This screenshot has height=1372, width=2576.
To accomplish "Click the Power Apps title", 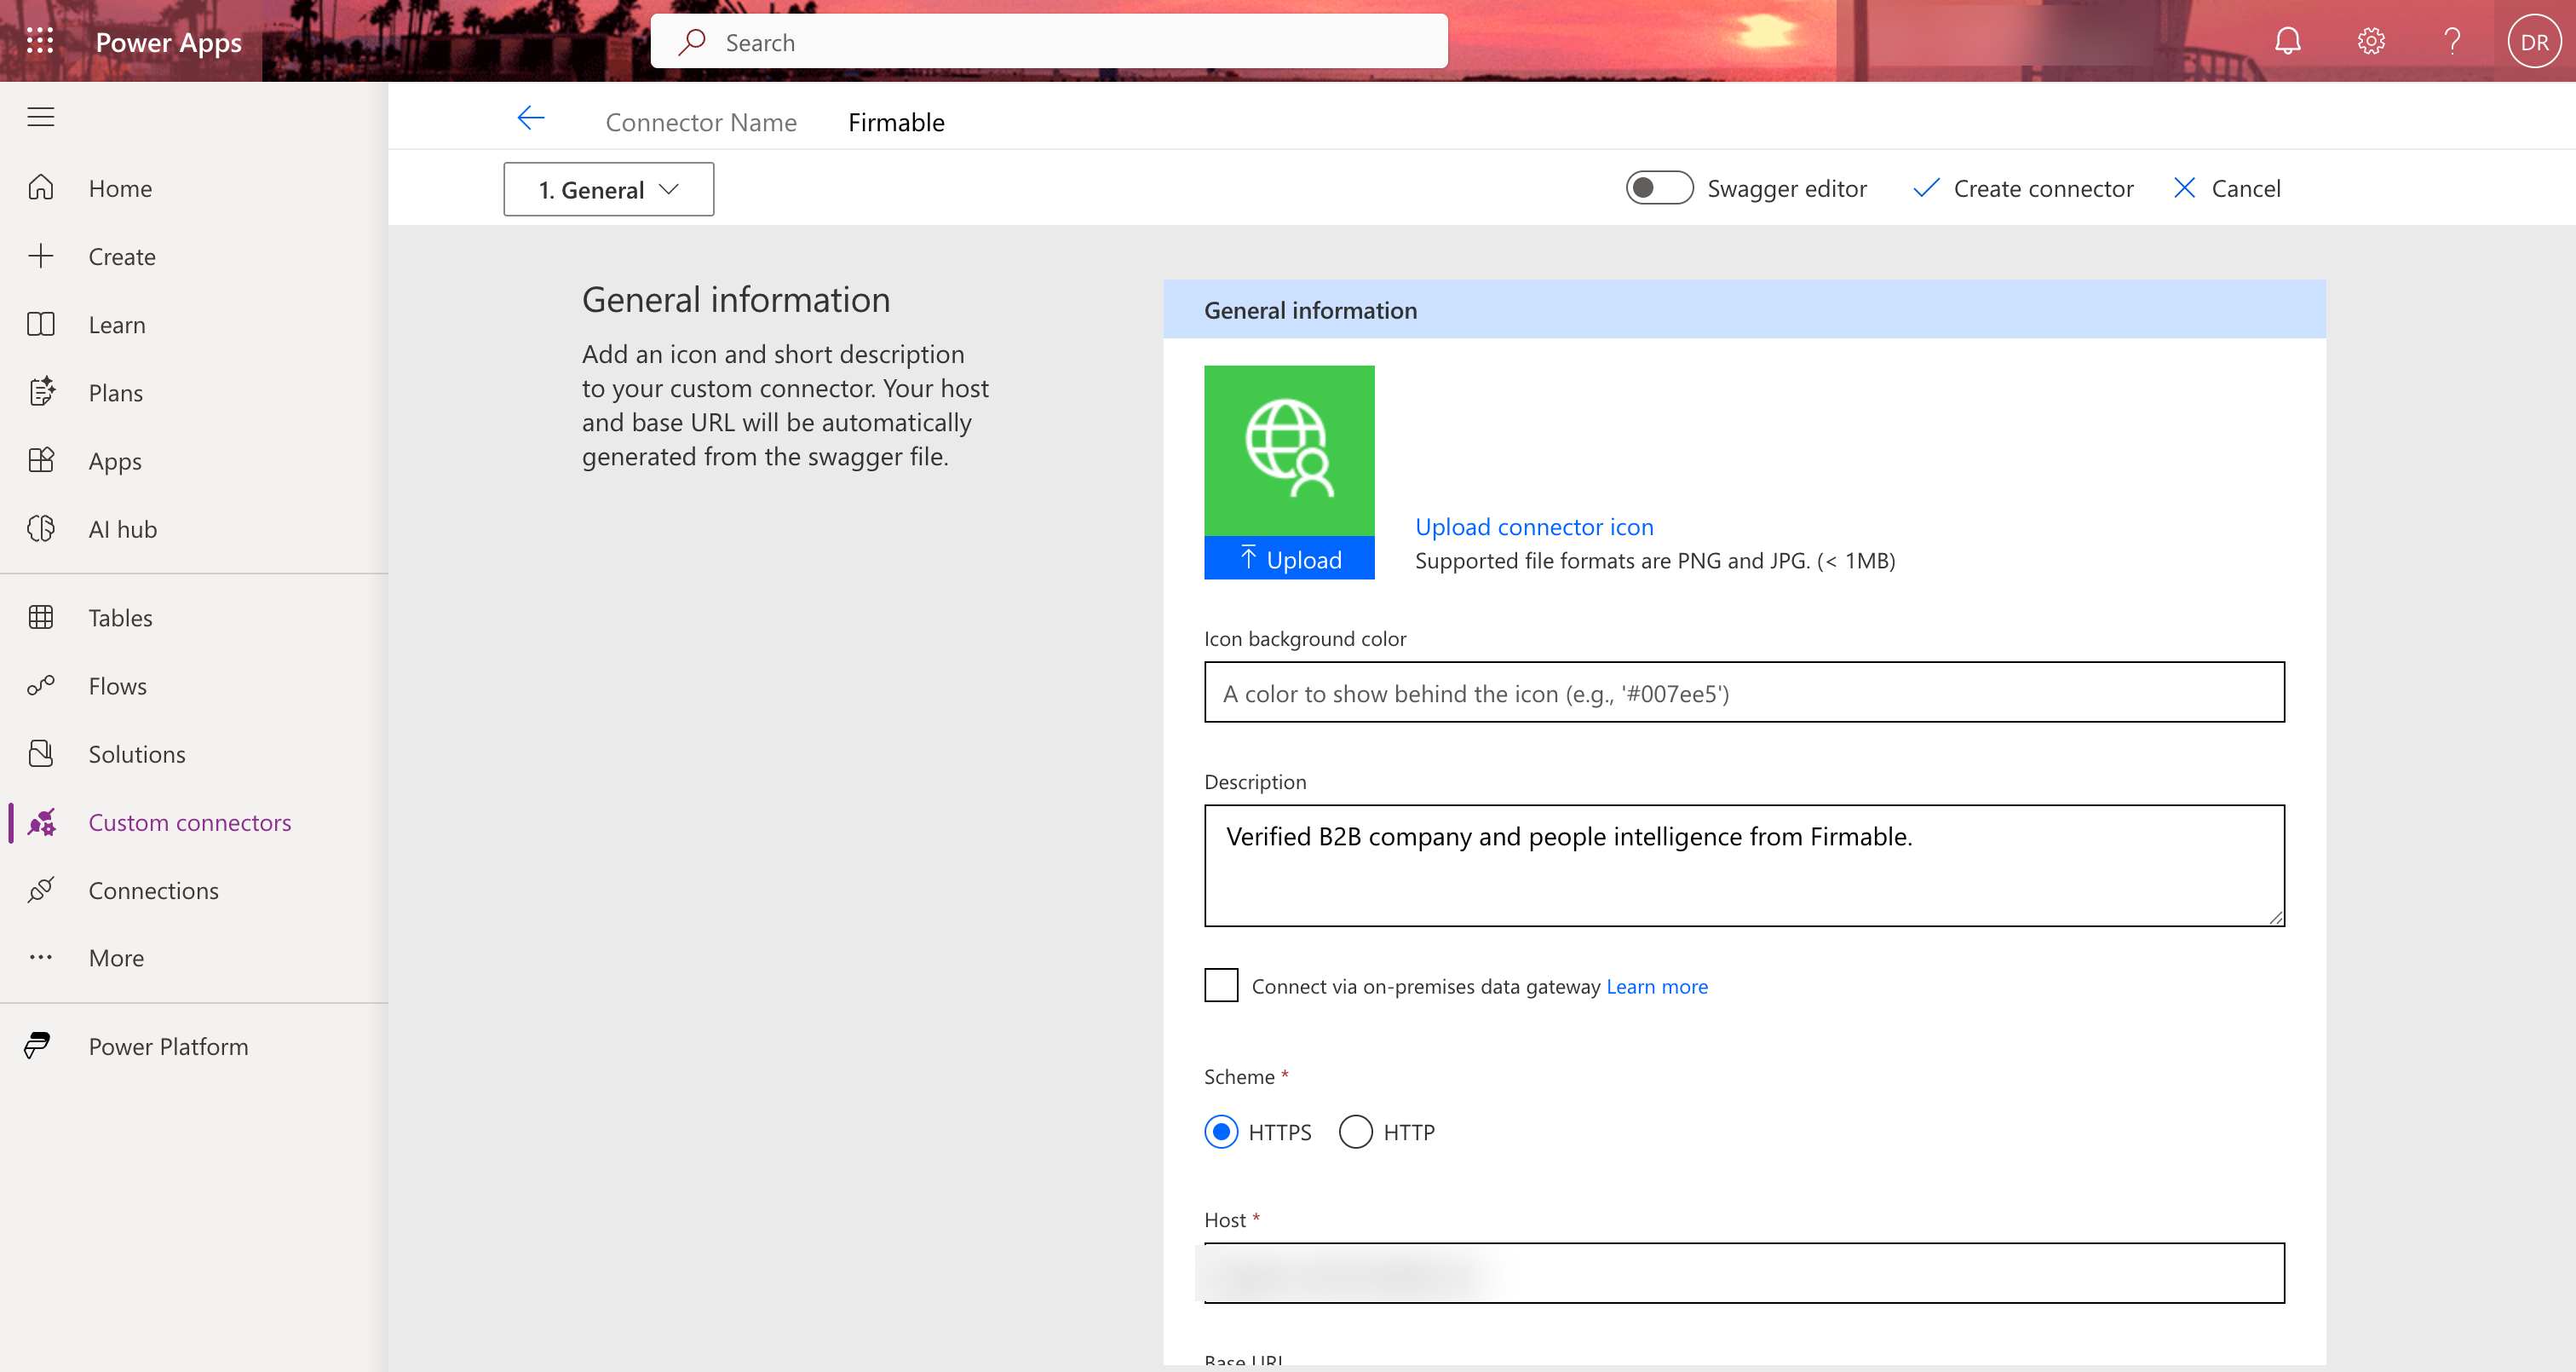I will [x=168, y=42].
